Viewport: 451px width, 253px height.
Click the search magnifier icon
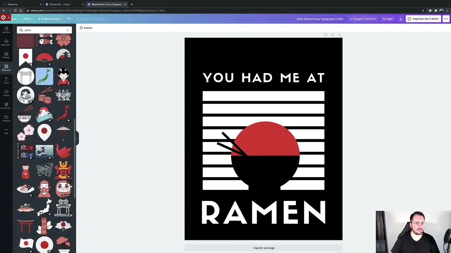[21, 30]
